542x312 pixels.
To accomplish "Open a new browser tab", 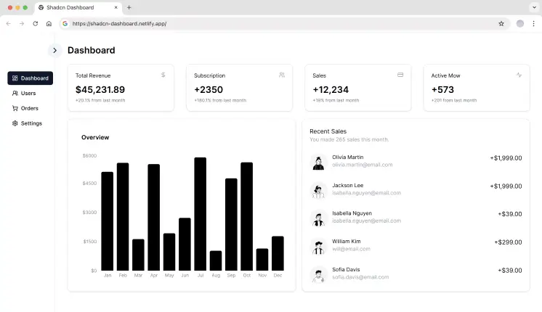I will [x=129, y=7].
